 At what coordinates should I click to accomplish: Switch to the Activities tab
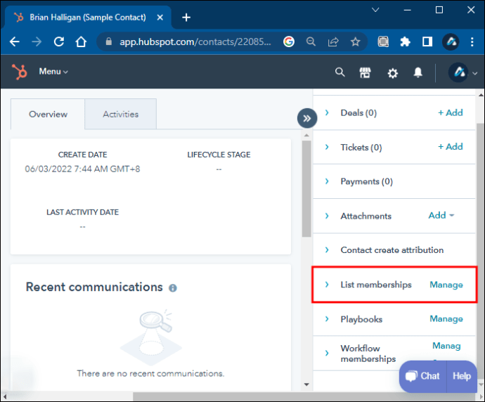(121, 114)
